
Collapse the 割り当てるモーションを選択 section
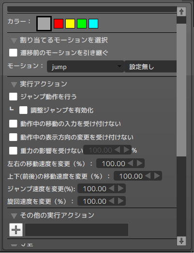point(14,41)
